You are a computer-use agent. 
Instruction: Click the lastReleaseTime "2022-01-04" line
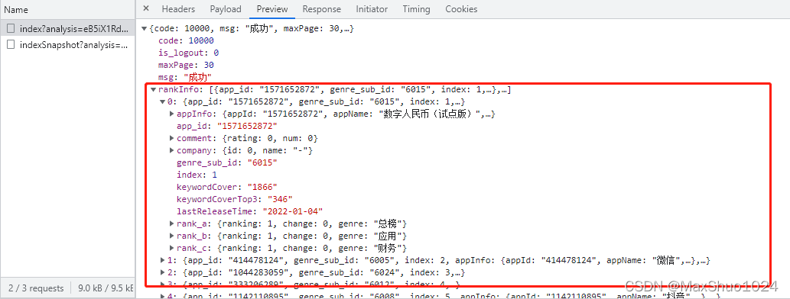point(249,211)
